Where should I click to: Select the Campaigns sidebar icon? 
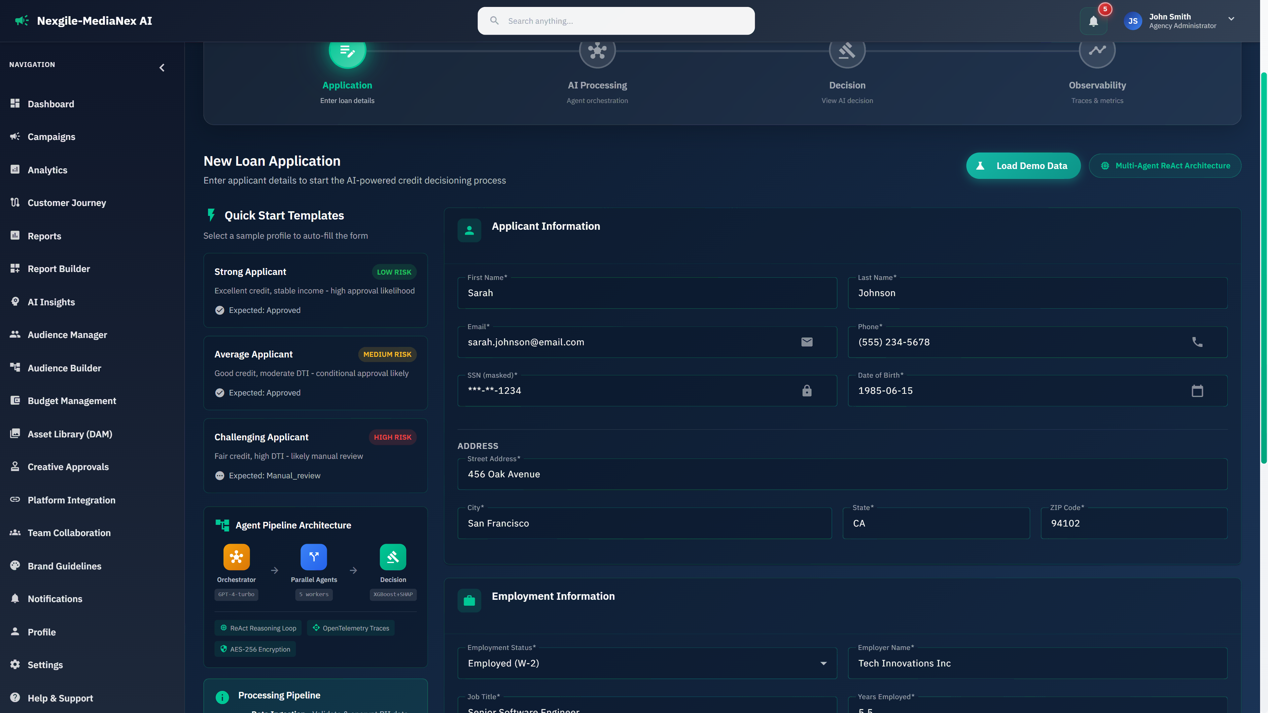[15, 136]
